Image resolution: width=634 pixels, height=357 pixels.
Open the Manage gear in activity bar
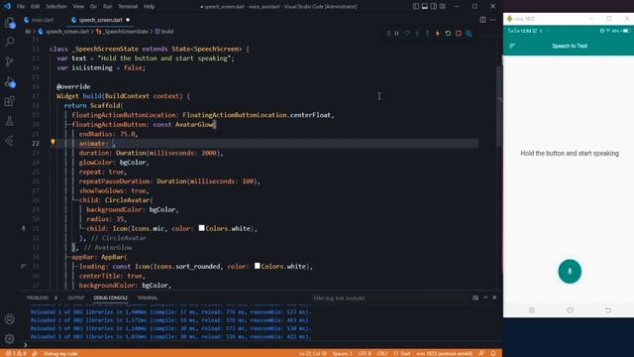click(x=9, y=338)
